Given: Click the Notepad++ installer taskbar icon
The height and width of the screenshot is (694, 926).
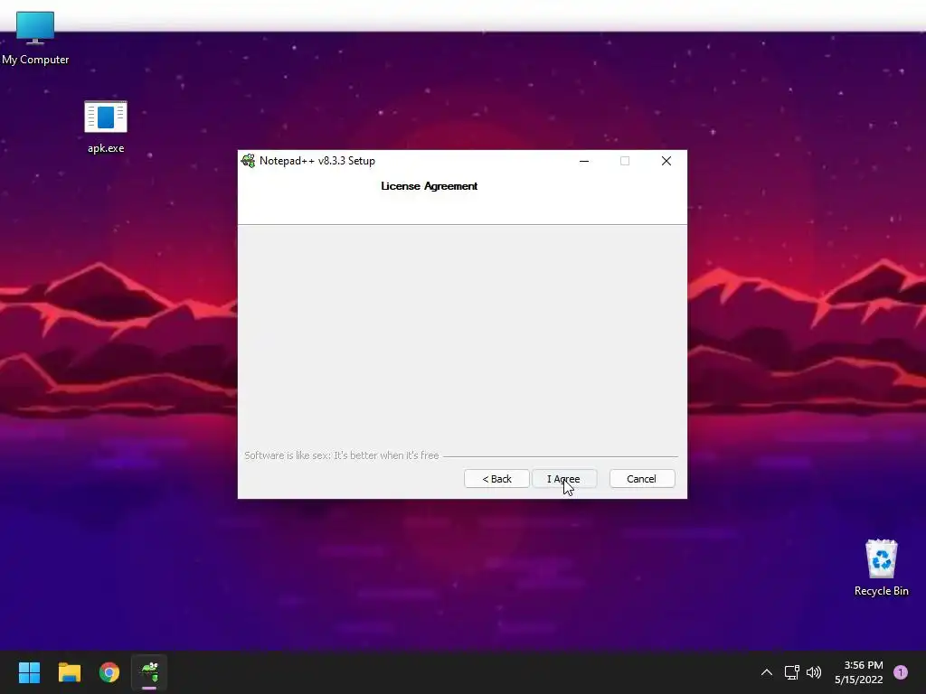Looking at the screenshot, I should (149, 671).
